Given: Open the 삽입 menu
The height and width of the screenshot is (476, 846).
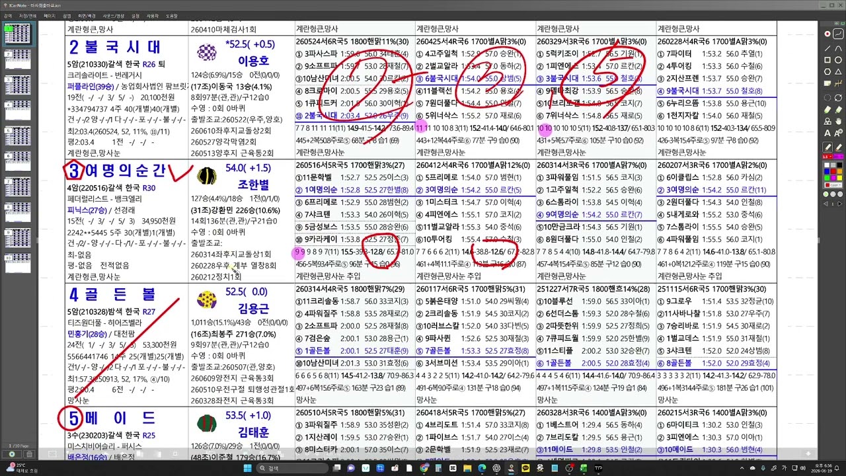Looking at the screenshot, I should coord(67,15).
